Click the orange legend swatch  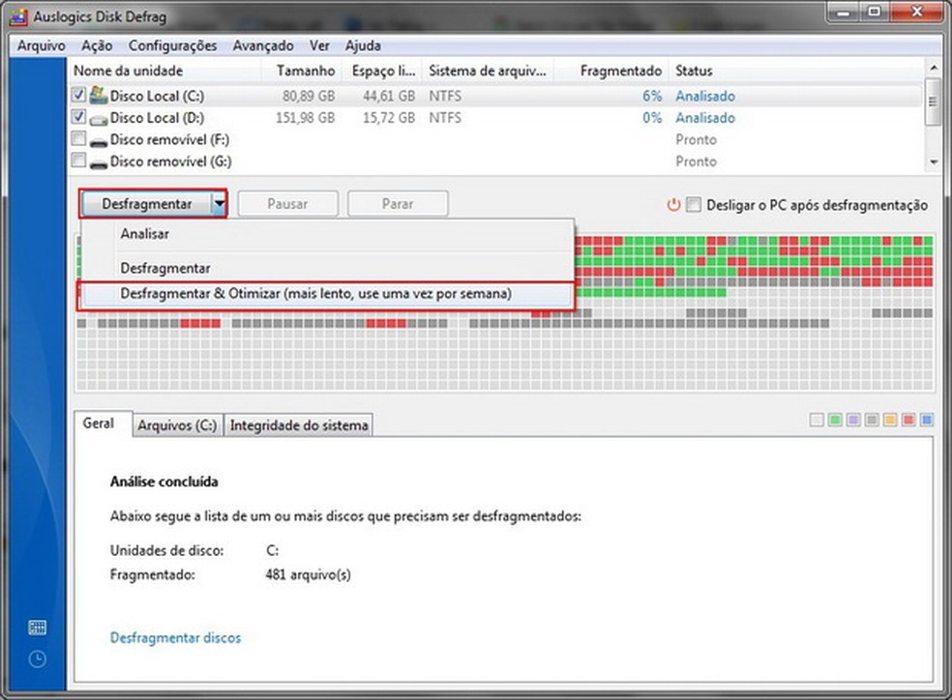(890, 420)
